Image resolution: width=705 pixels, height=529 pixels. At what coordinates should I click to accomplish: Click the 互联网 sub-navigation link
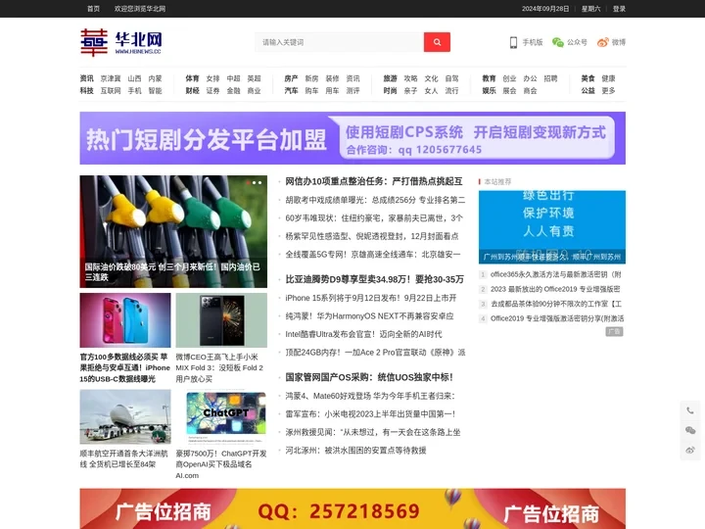111,90
